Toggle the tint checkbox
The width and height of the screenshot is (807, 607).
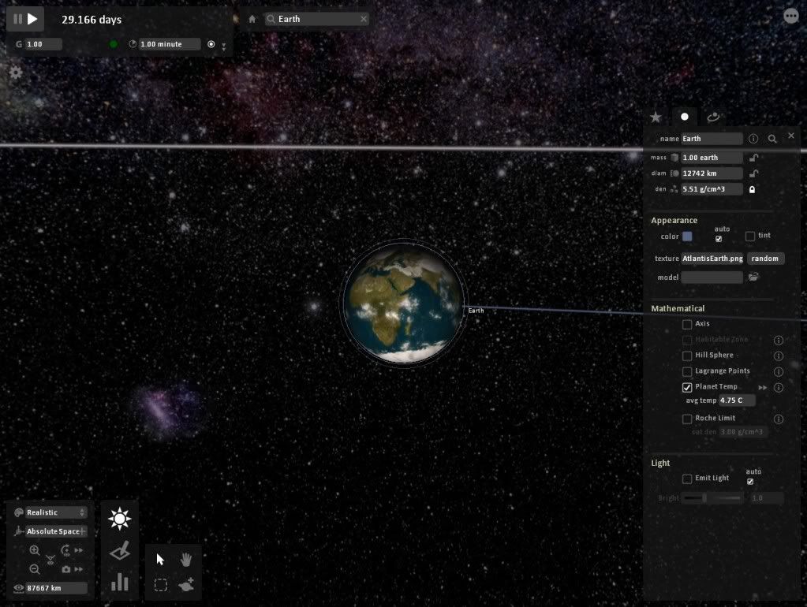(x=750, y=236)
